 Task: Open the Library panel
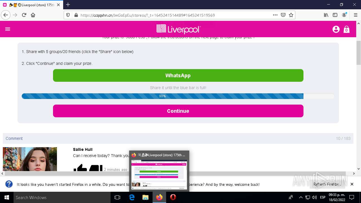pos(326,15)
